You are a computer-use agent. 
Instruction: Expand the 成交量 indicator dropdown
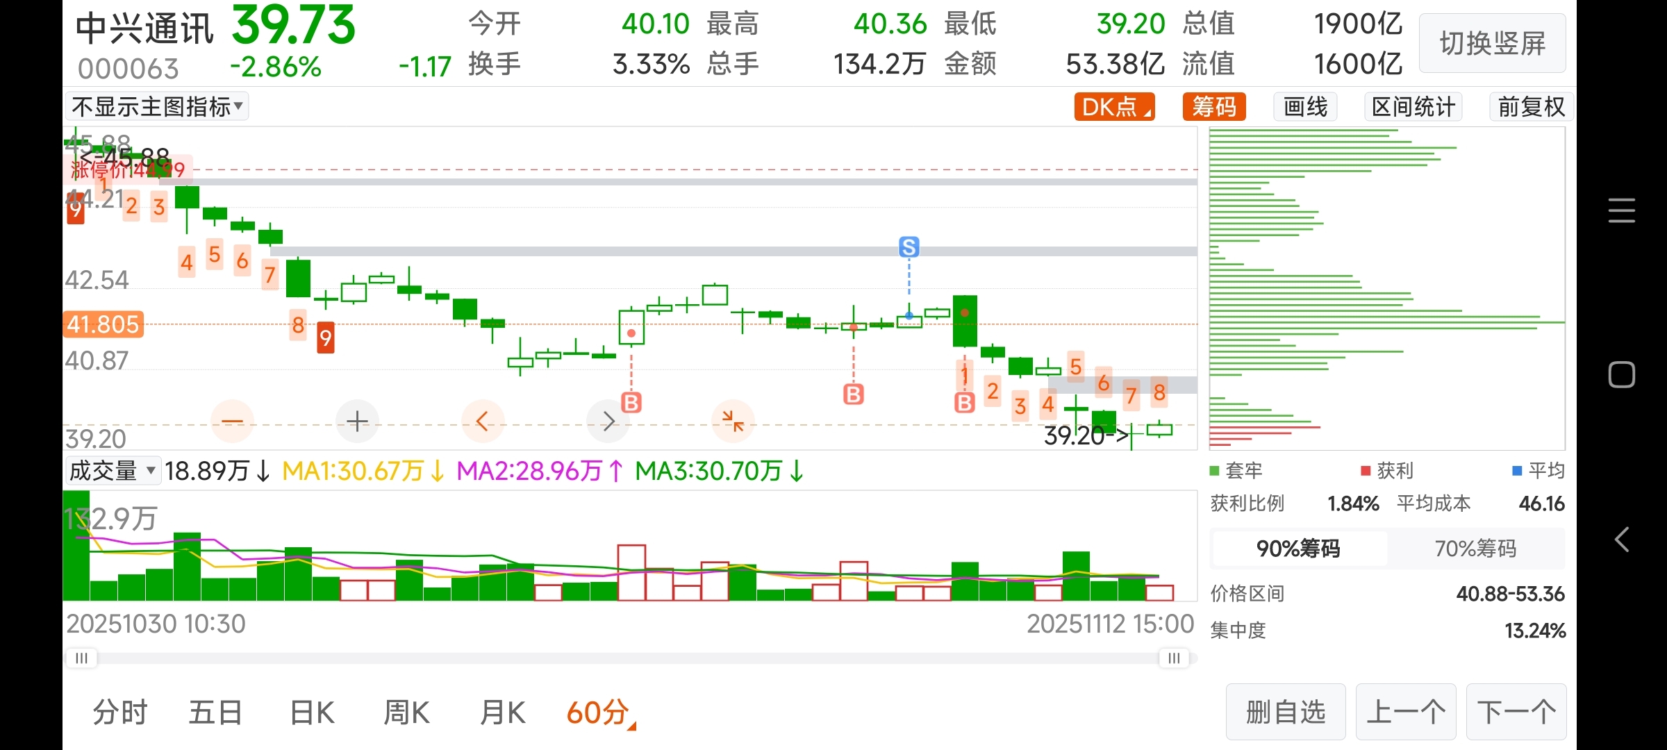pos(113,471)
